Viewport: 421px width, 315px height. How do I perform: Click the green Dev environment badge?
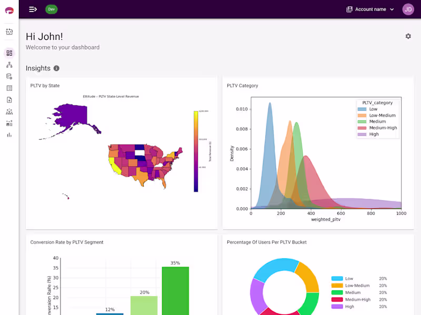coord(51,9)
